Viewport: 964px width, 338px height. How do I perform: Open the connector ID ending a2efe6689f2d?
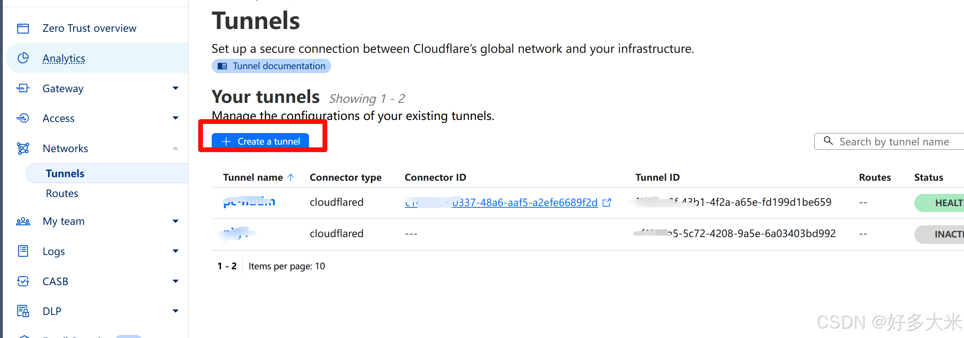pyautogui.click(x=501, y=203)
